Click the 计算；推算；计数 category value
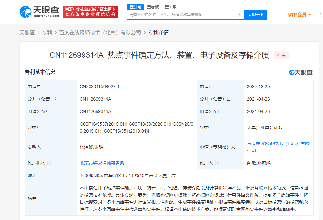Image resolution: width=323 pixels, height=220 pixels. click(265, 127)
